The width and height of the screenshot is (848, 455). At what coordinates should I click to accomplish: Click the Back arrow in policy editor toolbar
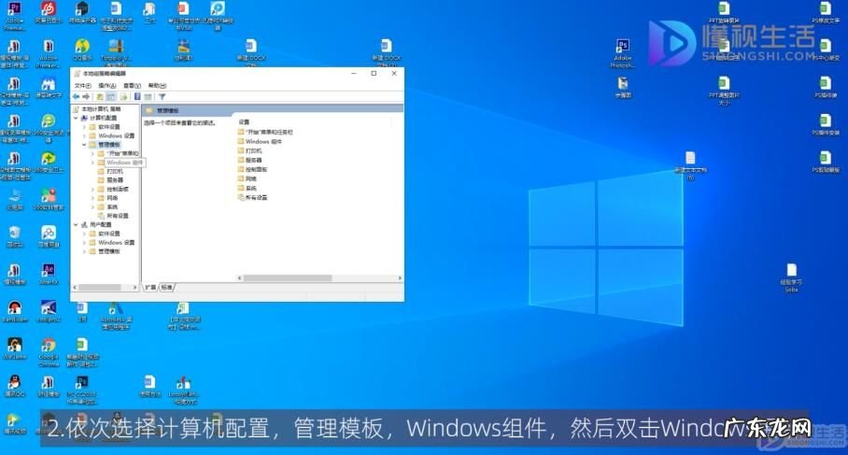(x=77, y=97)
